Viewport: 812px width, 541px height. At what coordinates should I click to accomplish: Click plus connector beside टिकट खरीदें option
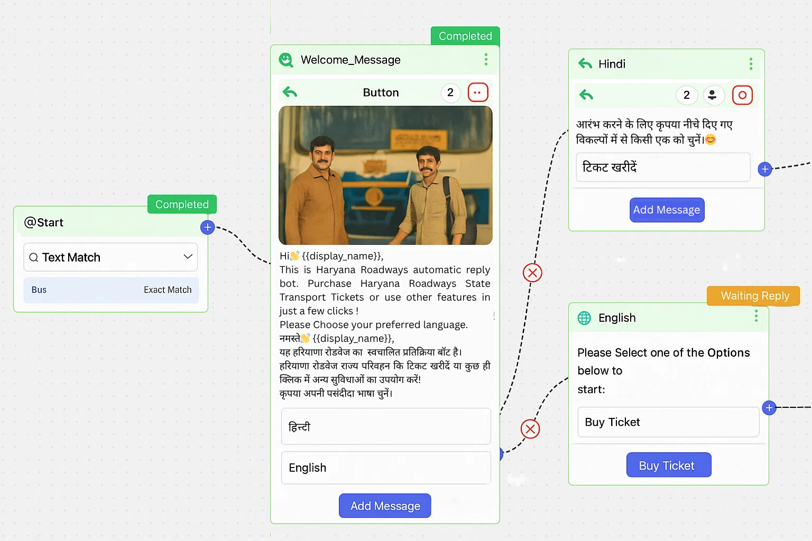[764, 169]
